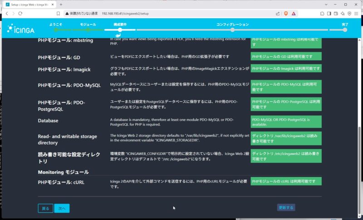
Task: Click 'Read- and writable storage directory' label
Action: click(67, 139)
